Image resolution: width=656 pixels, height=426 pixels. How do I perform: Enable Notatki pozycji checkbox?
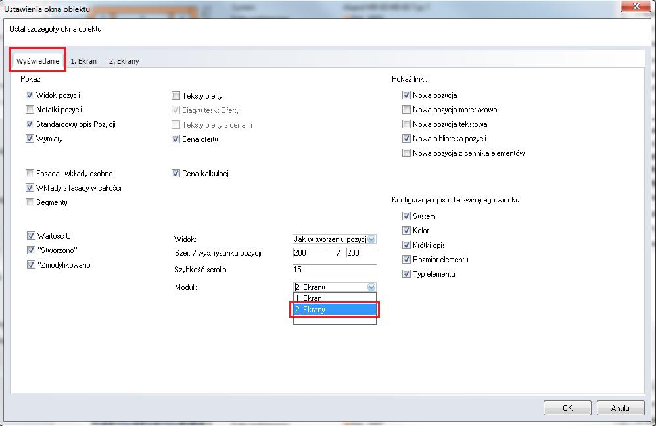pos(30,110)
